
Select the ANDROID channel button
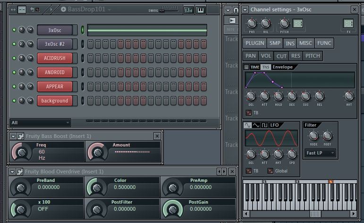(x=55, y=72)
